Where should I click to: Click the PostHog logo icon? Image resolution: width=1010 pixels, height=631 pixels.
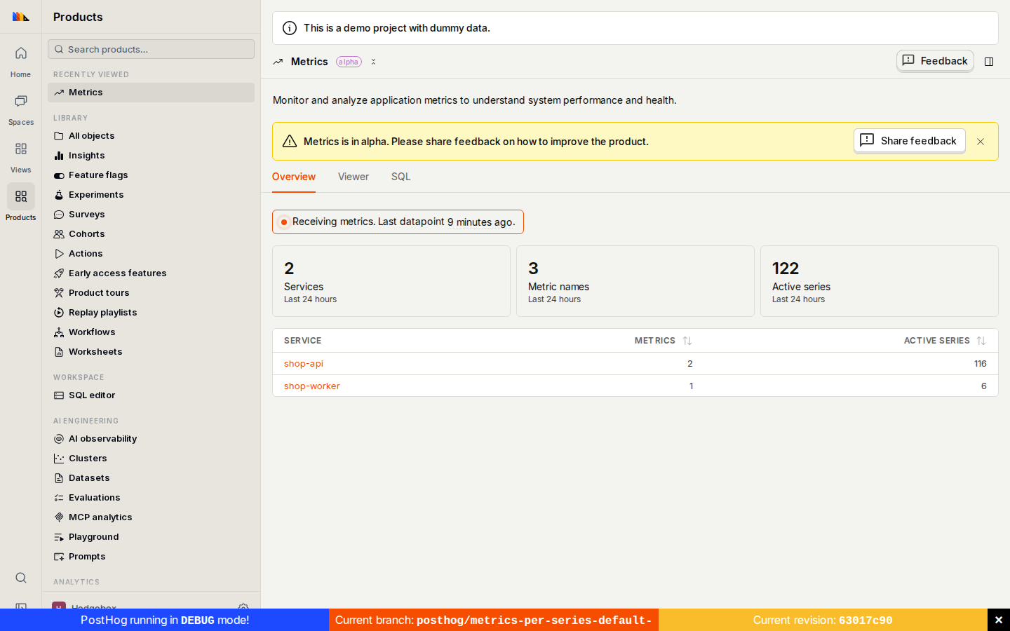[x=21, y=17]
